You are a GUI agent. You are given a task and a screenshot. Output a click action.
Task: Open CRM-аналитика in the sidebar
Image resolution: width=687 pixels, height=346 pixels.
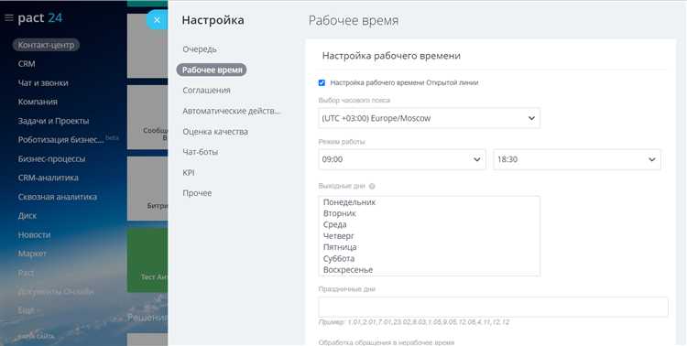pos(49,178)
